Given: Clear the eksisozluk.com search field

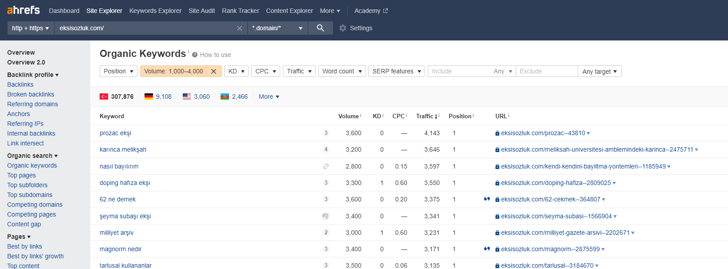Looking at the screenshot, I should pyautogui.click(x=239, y=28).
